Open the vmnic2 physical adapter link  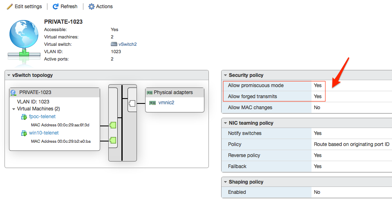click(x=166, y=103)
